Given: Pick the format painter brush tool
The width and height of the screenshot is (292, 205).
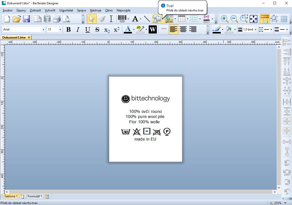Looking at the screenshot, I should 101,19.
